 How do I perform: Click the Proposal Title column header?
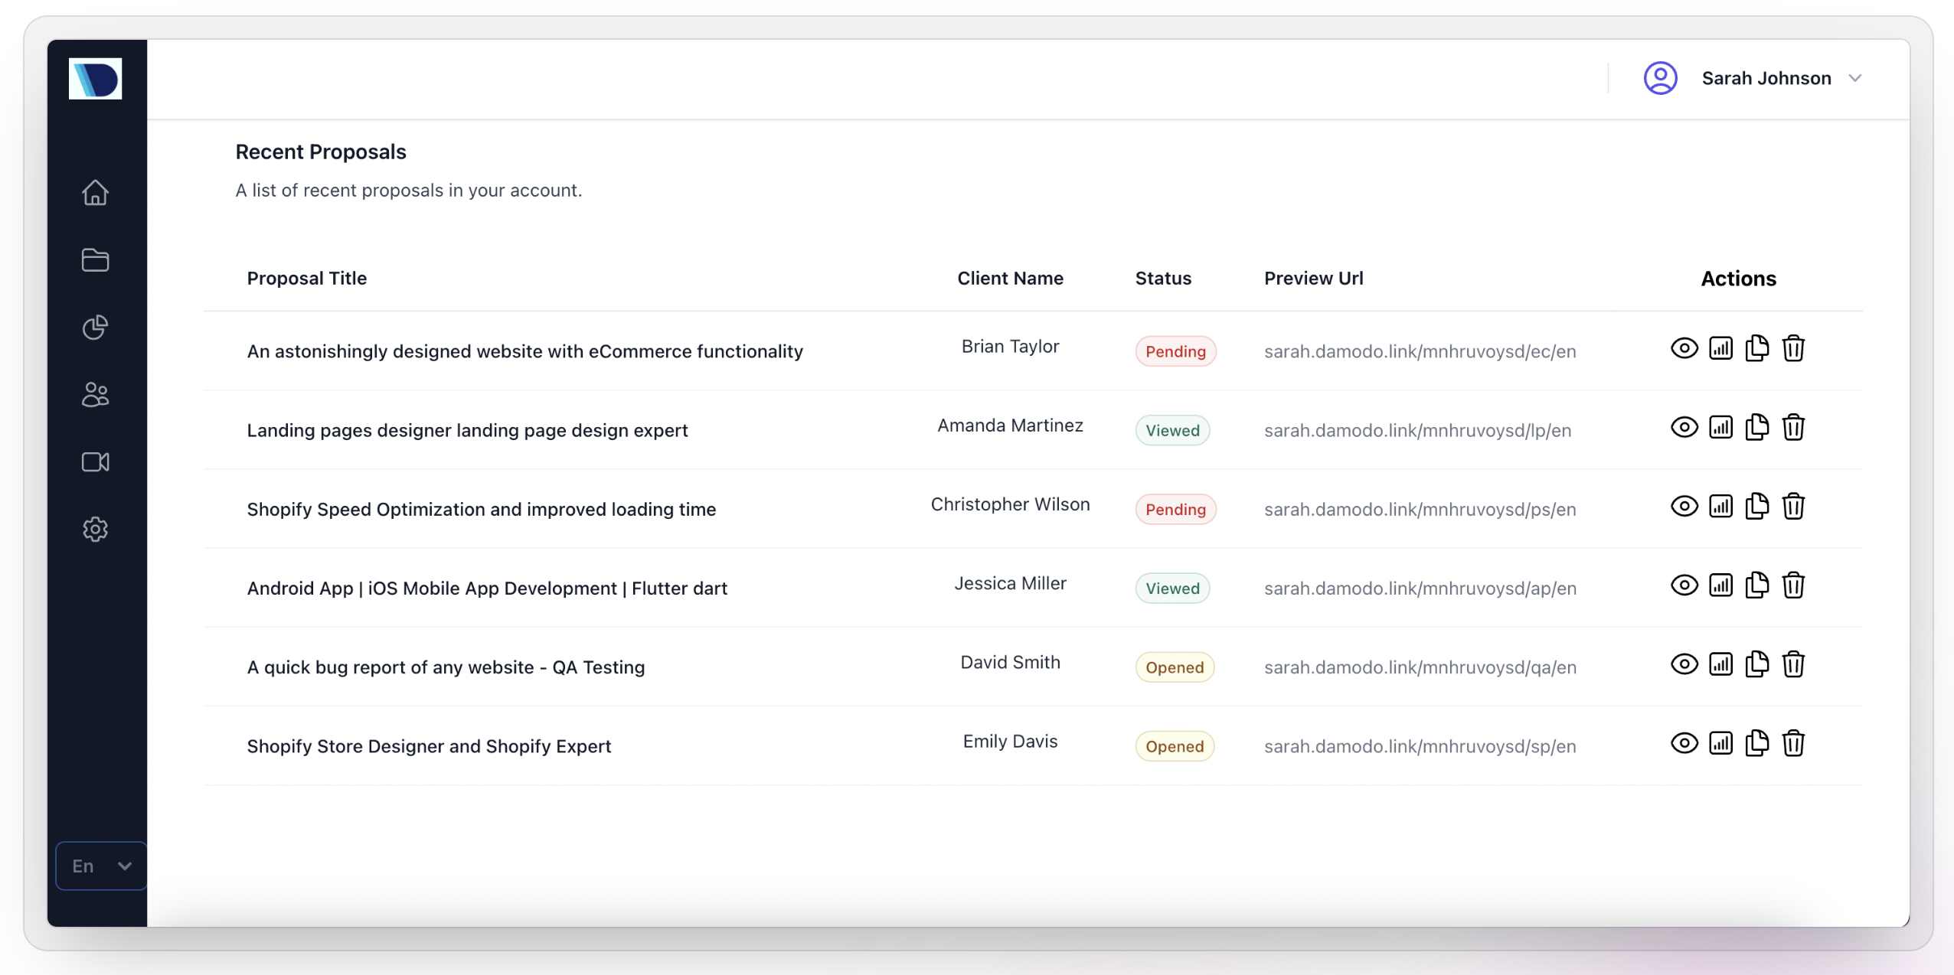(306, 278)
